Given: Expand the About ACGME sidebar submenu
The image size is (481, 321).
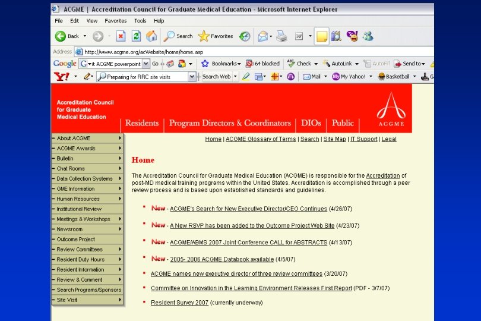Looking at the screenshot, I should coord(120,139).
